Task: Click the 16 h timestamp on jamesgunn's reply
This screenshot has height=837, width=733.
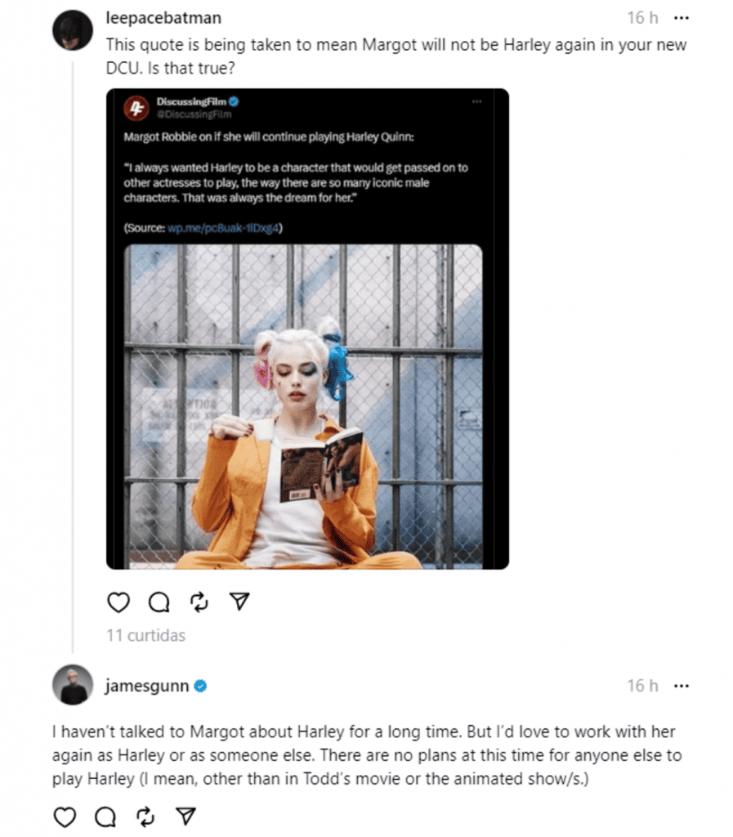Action: [642, 686]
